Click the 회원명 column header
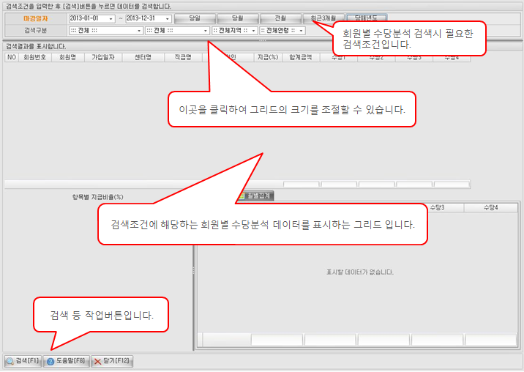The height and width of the screenshot is (372, 524). tap(67, 58)
